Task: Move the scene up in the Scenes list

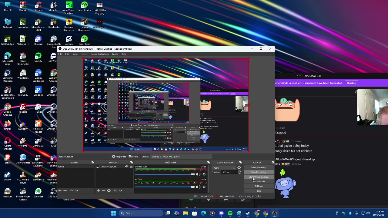Action: point(71,190)
